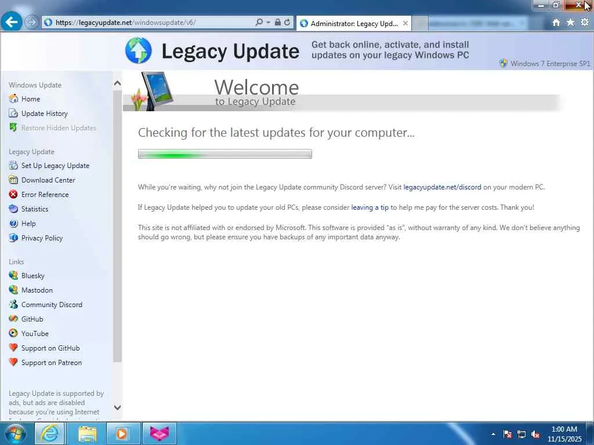Viewport: 594px width, 445px height.
Task: Open Community Discord in sidebar
Action: 52,305
